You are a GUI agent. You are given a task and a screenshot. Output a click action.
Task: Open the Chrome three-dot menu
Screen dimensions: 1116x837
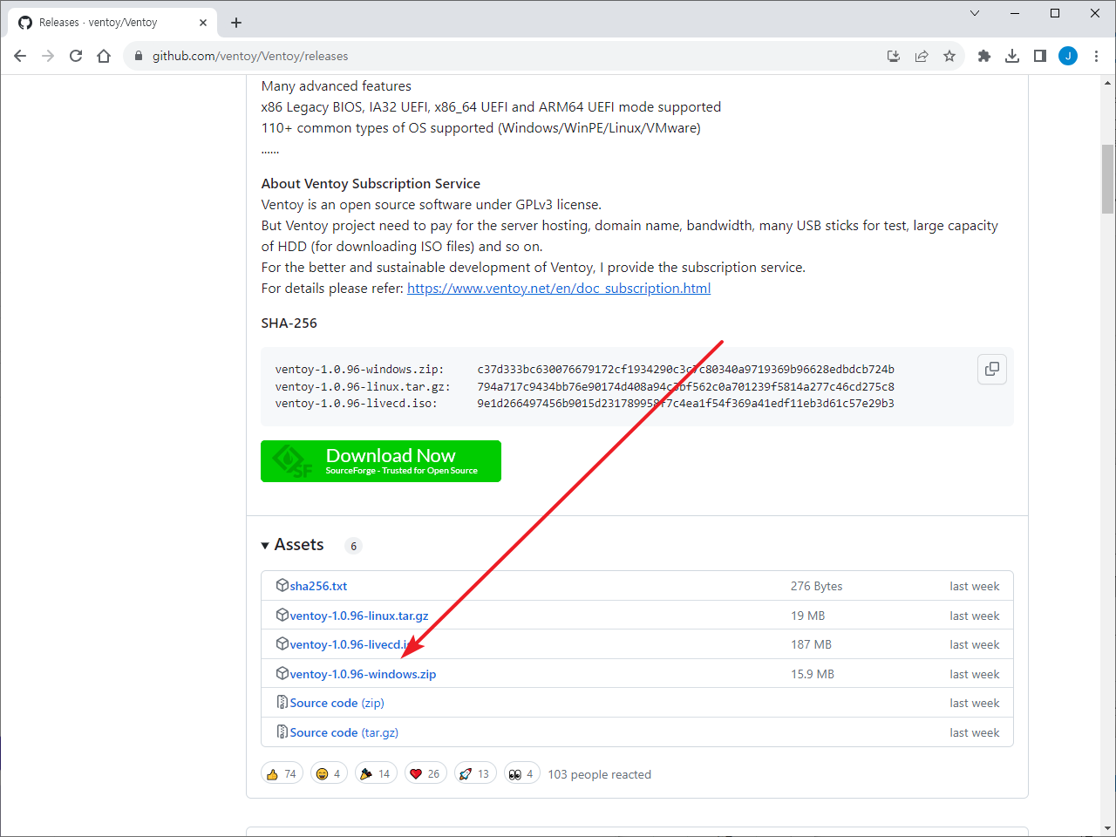pyautogui.click(x=1096, y=56)
